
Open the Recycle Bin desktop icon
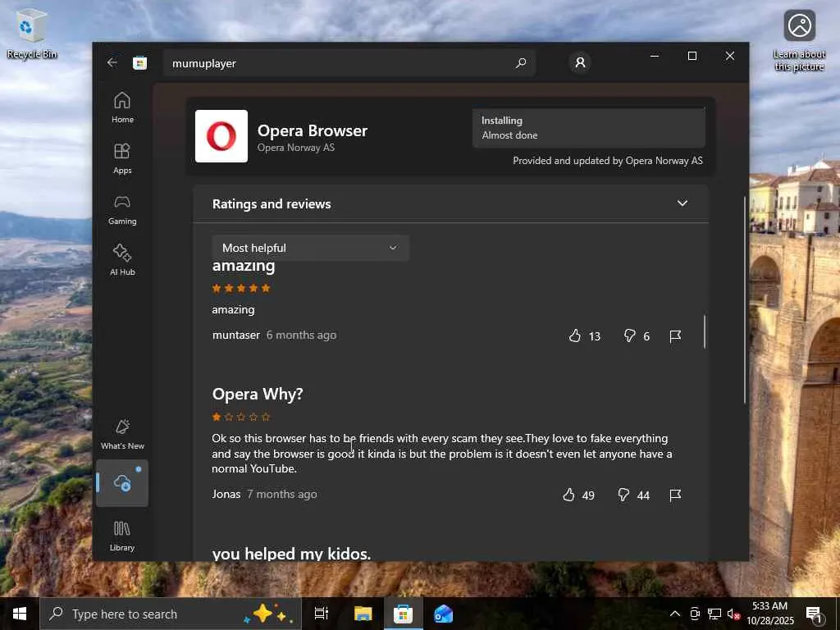pos(32,33)
